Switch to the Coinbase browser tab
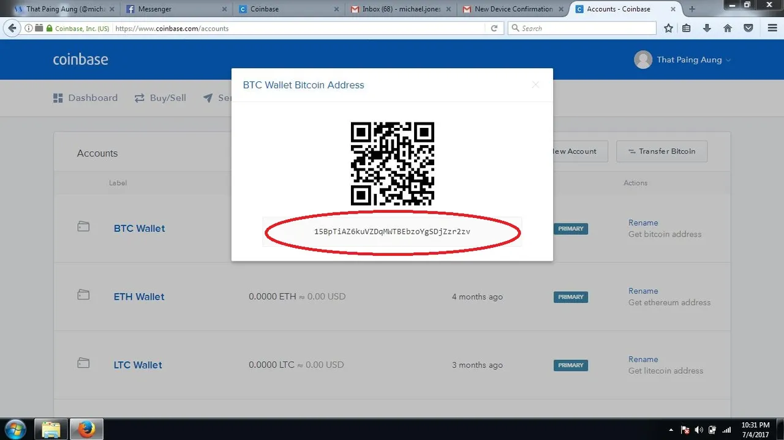The image size is (784, 440). (288, 9)
